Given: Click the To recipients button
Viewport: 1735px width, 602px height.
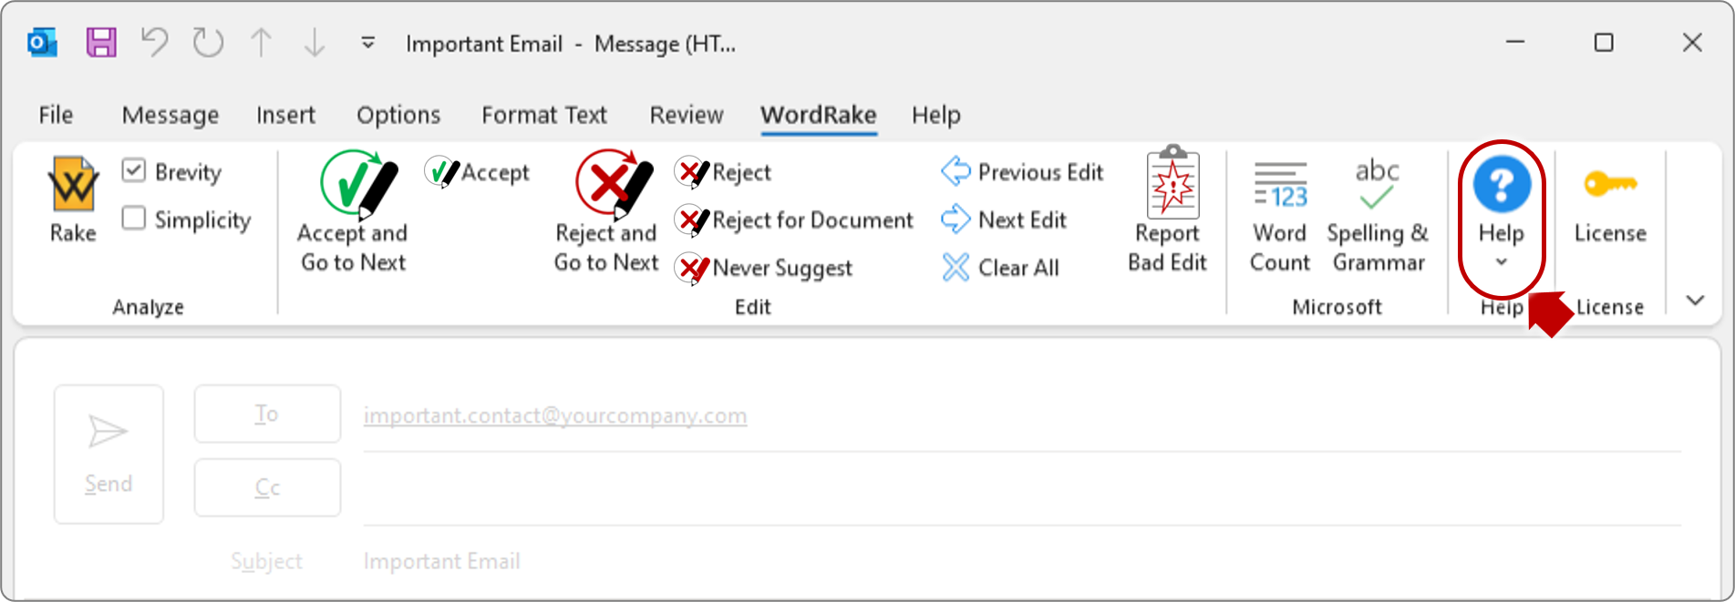Looking at the screenshot, I should [x=267, y=413].
